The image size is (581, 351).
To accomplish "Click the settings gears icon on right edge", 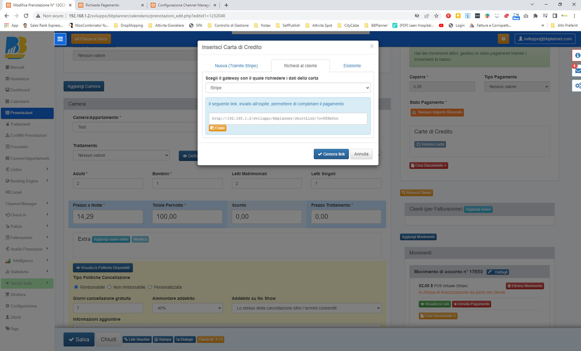I will (577, 86).
